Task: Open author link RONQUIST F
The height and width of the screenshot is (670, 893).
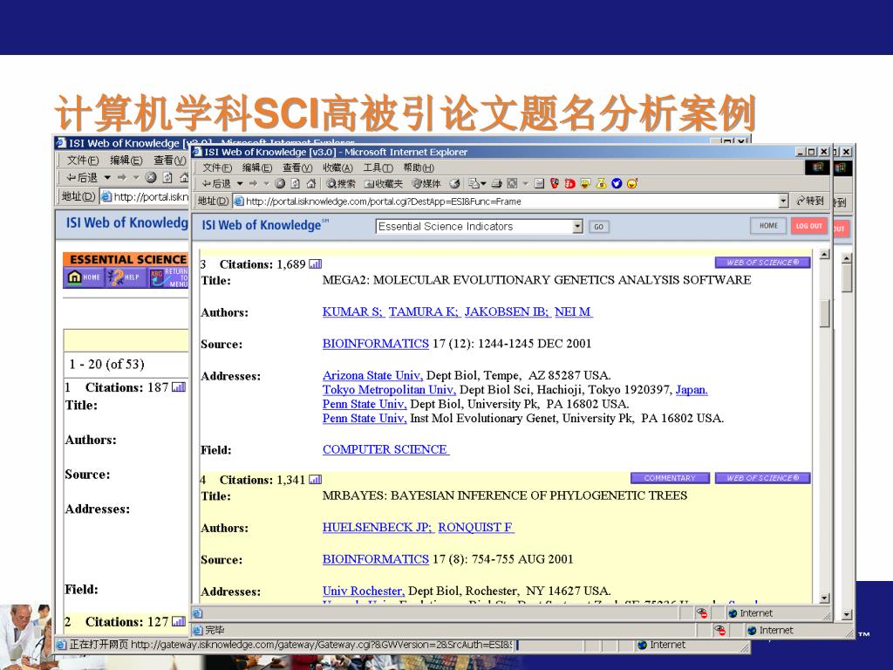Action: coord(475,528)
